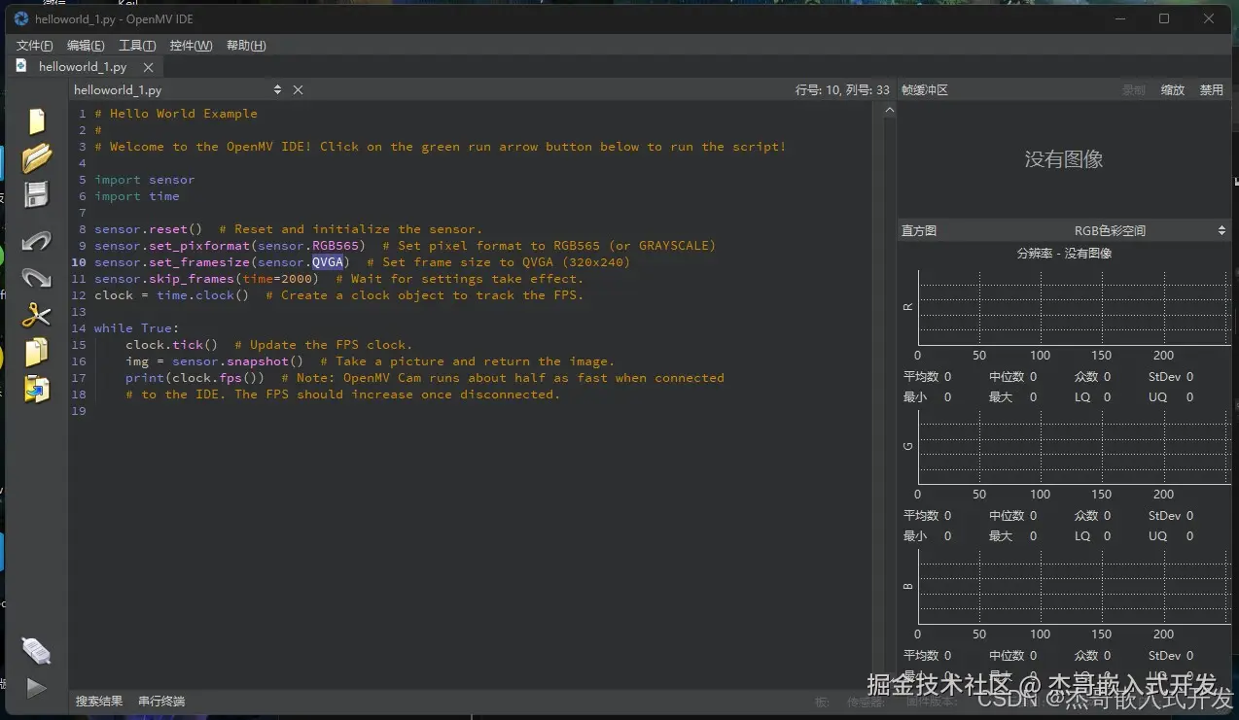
Task: Open the 控件(W) menu
Action: coord(191,46)
